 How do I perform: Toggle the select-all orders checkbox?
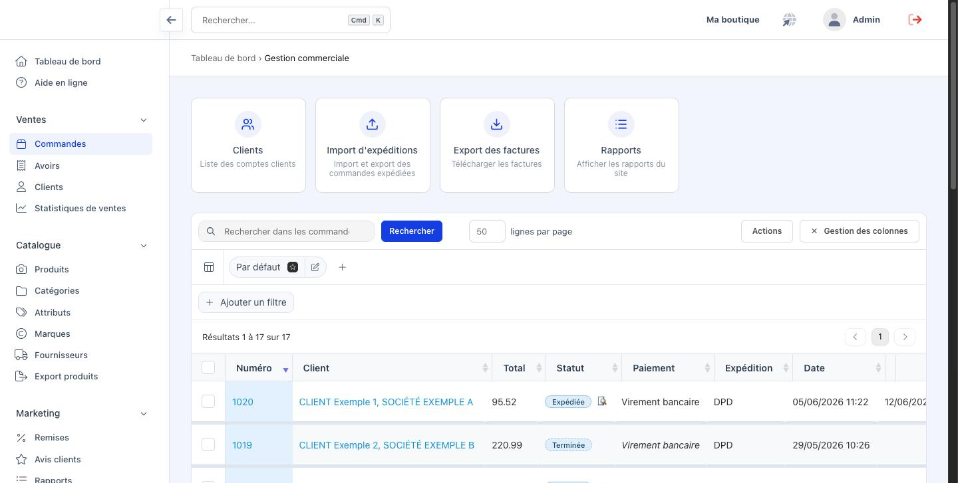coord(208,367)
